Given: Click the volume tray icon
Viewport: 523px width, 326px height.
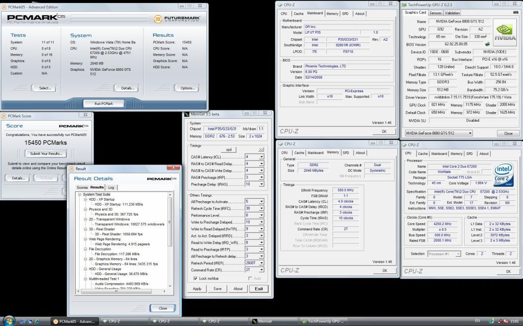Looking at the screenshot, I should tap(506, 321).
